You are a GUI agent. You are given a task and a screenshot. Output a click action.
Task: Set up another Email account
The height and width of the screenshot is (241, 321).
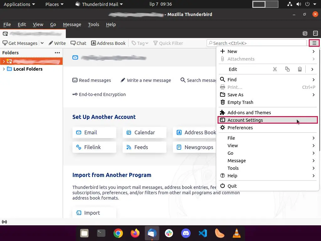[94, 132]
